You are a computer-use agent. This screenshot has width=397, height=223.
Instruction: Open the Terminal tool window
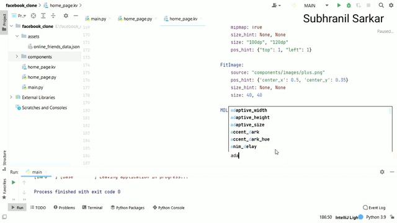[x=92, y=208]
